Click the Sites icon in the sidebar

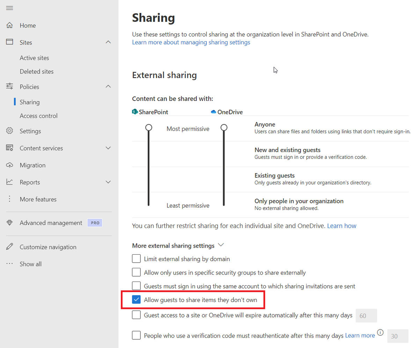click(x=10, y=42)
